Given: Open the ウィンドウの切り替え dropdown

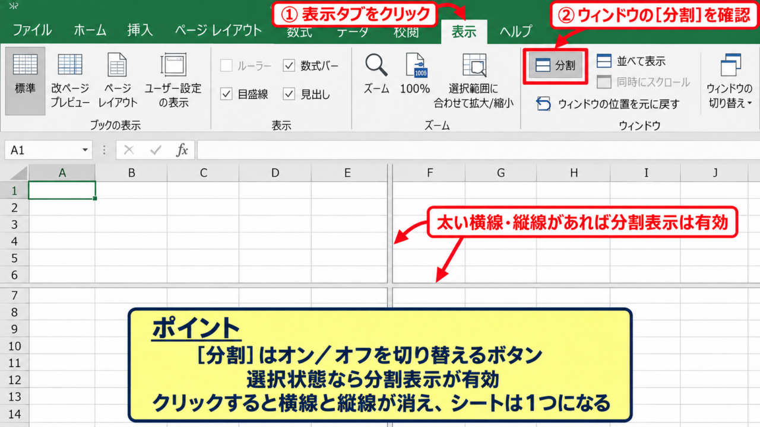Looking at the screenshot, I should coord(730,81).
